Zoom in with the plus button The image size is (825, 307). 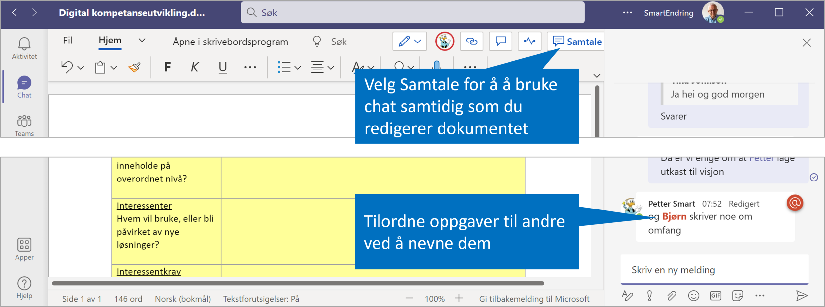point(459,298)
